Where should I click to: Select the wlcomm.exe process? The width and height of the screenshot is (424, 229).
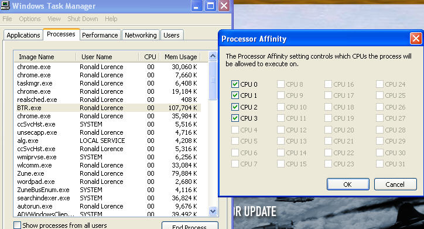click(35, 165)
